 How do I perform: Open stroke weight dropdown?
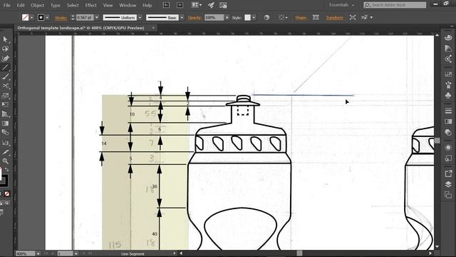coord(97,17)
